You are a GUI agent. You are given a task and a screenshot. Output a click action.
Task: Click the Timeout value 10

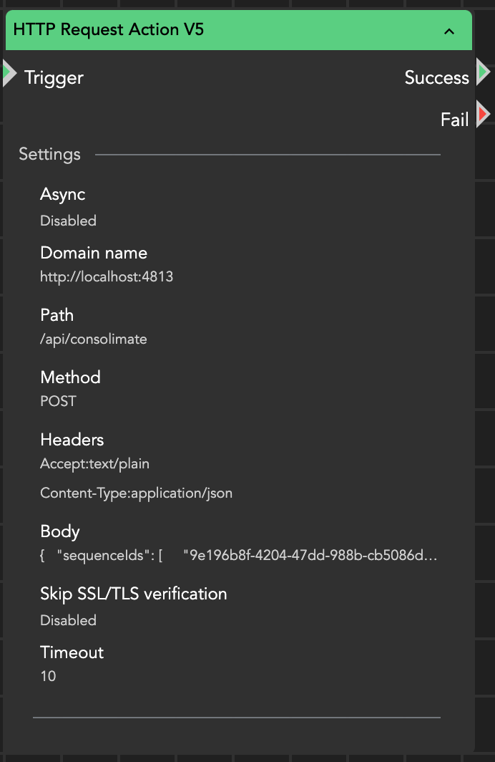[x=48, y=675]
